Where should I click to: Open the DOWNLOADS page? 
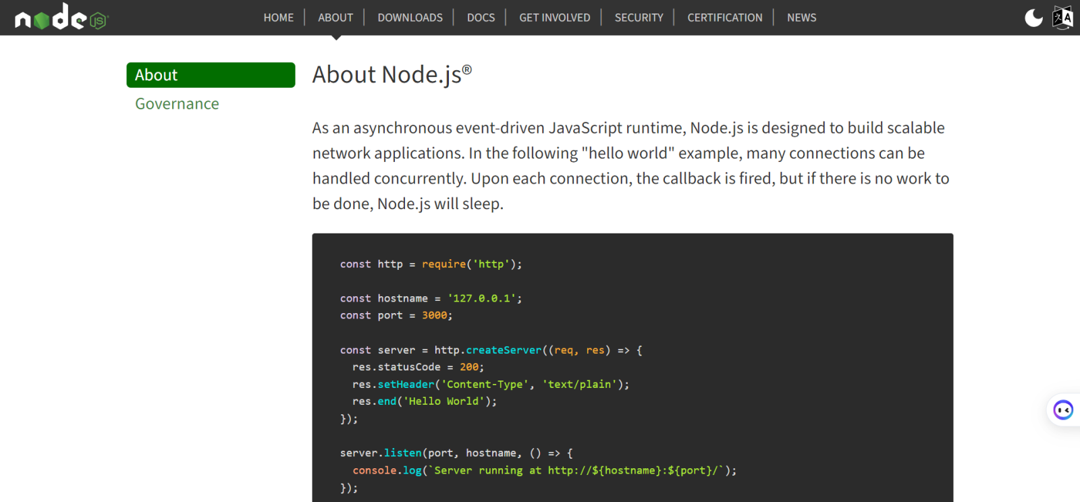coord(410,18)
